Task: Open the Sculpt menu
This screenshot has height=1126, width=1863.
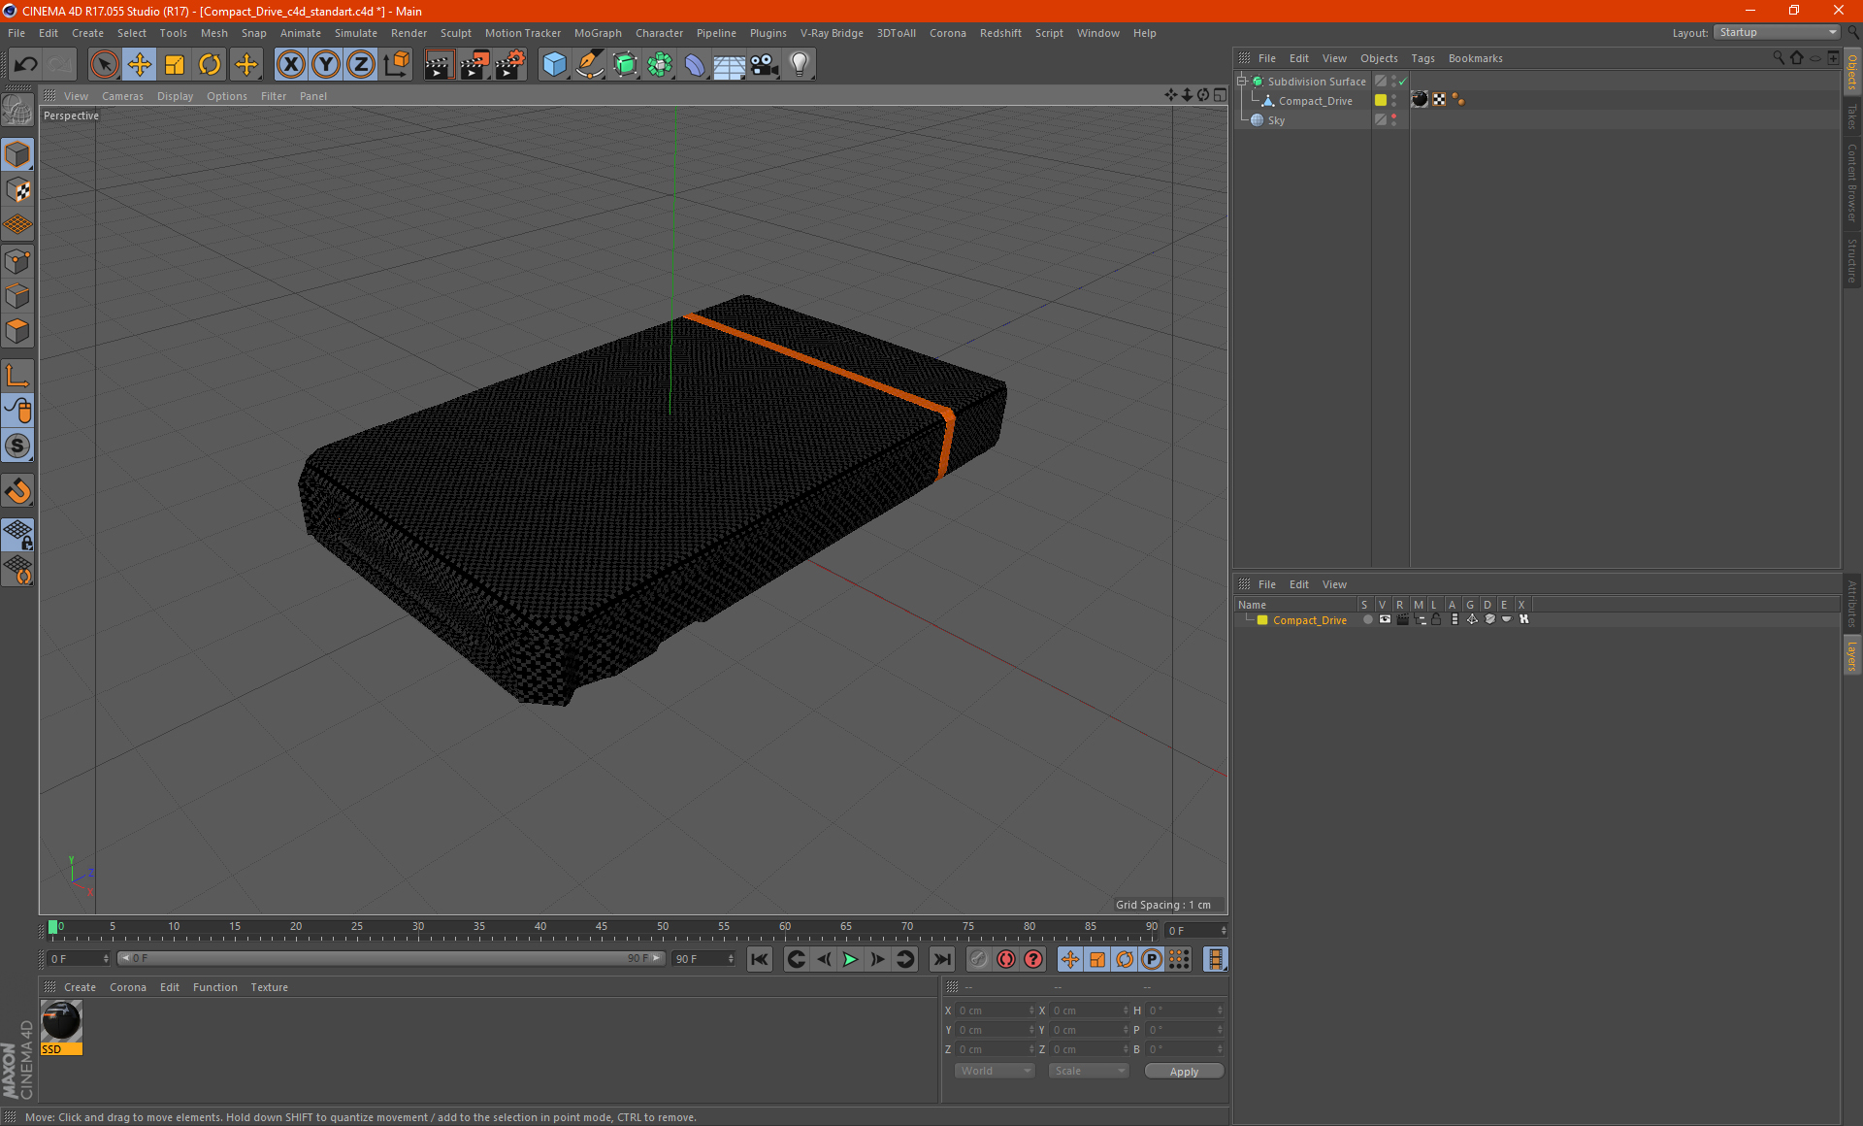Action: coord(455,33)
